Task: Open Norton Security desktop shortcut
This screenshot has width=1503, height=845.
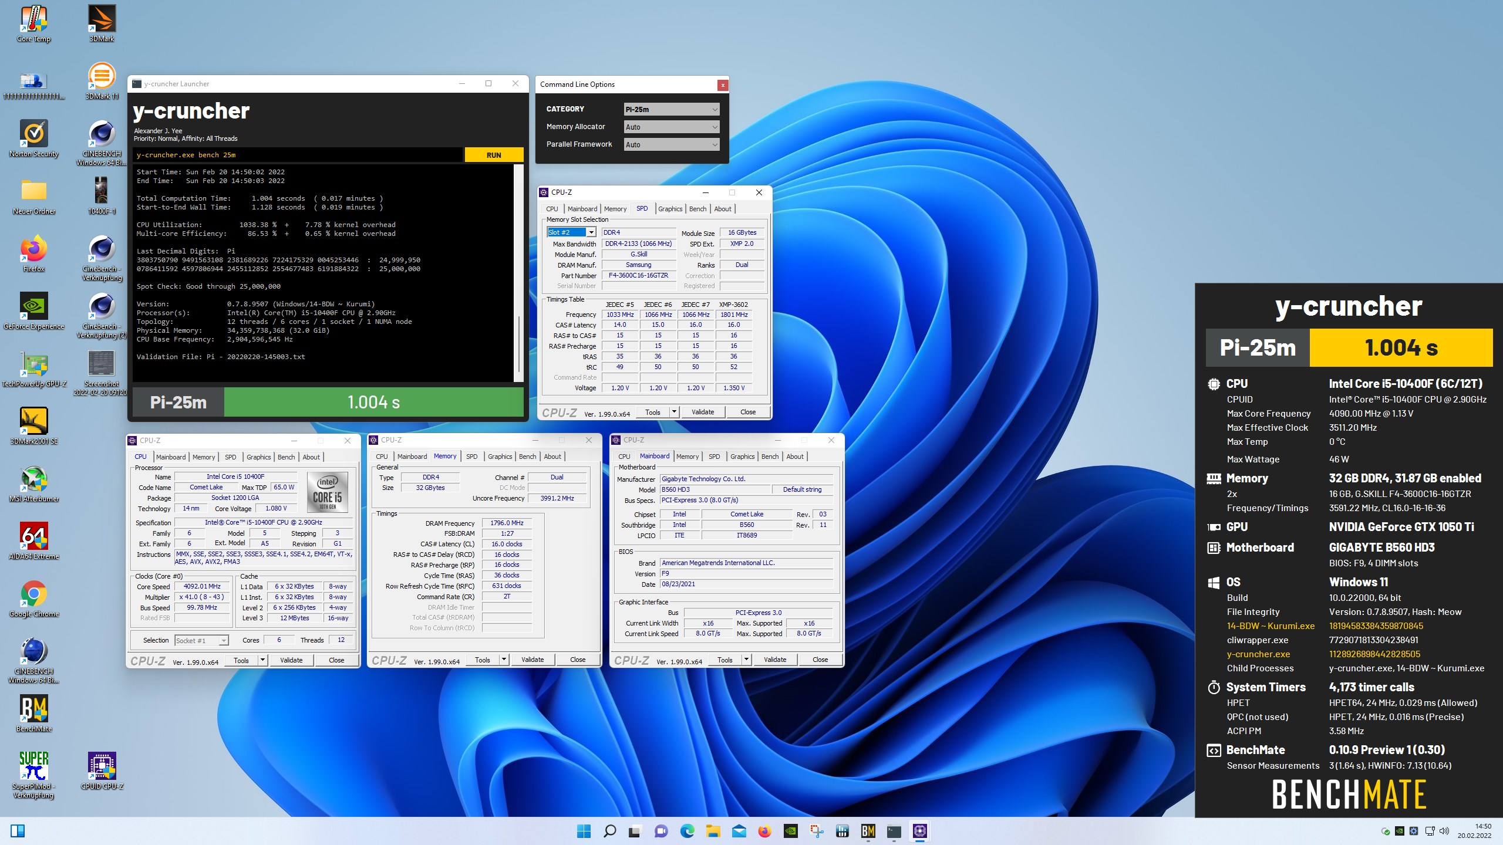Action: (x=33, y=138)
